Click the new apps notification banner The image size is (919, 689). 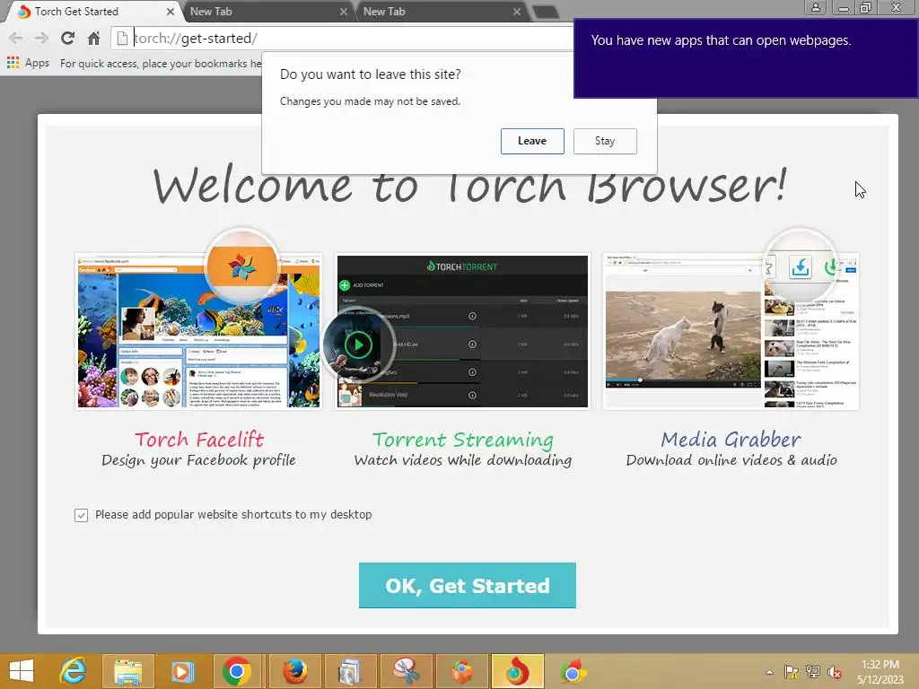[x=746, y=58]
